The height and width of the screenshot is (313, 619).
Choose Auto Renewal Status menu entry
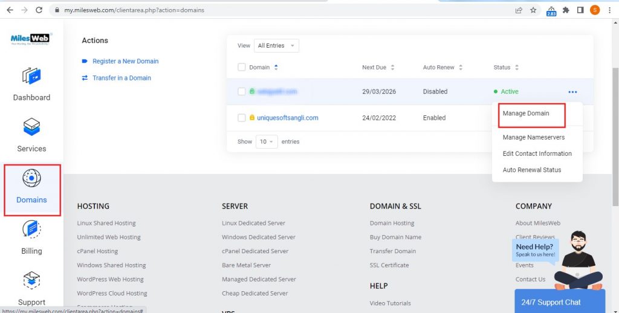[x=532, y=170]
